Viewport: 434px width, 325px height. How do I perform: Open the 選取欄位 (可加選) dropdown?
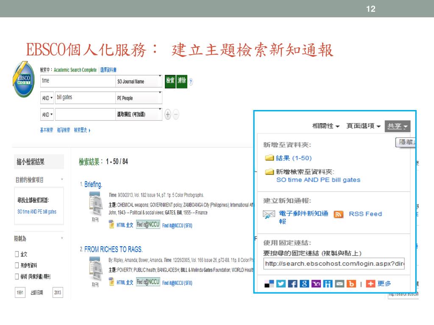(139, 114)
